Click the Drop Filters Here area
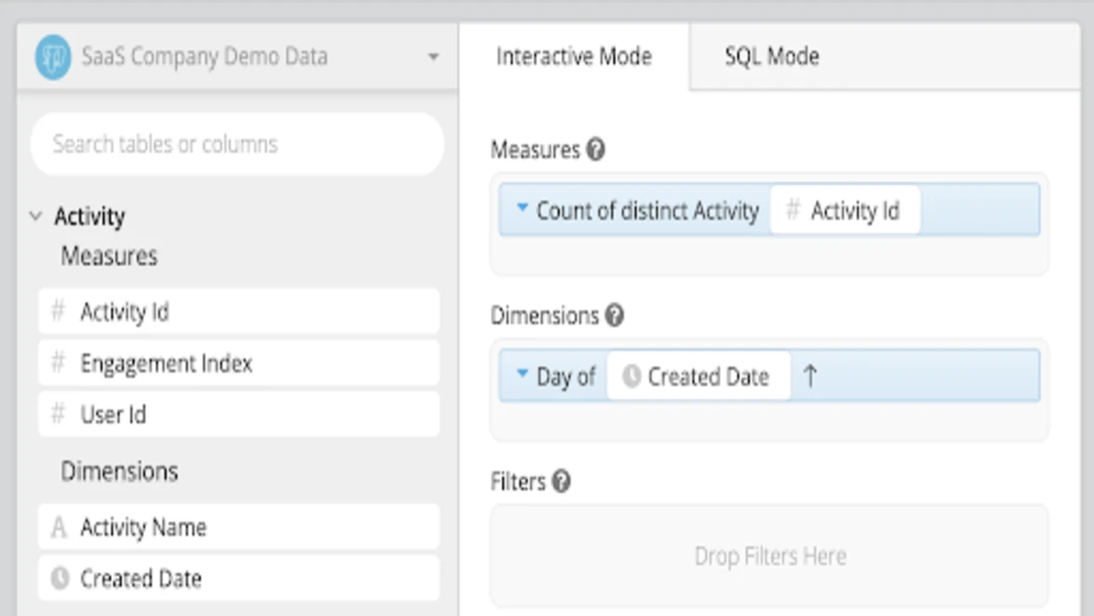The image size is (1094, 616). click(769, 556)
